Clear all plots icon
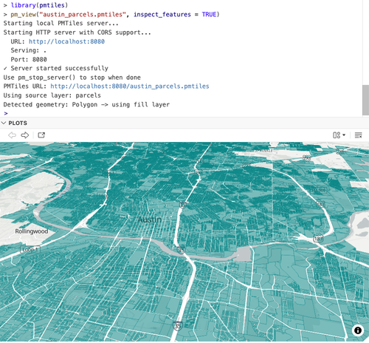Viewport: 369px width, 343px height. click(x=358, y=135)
